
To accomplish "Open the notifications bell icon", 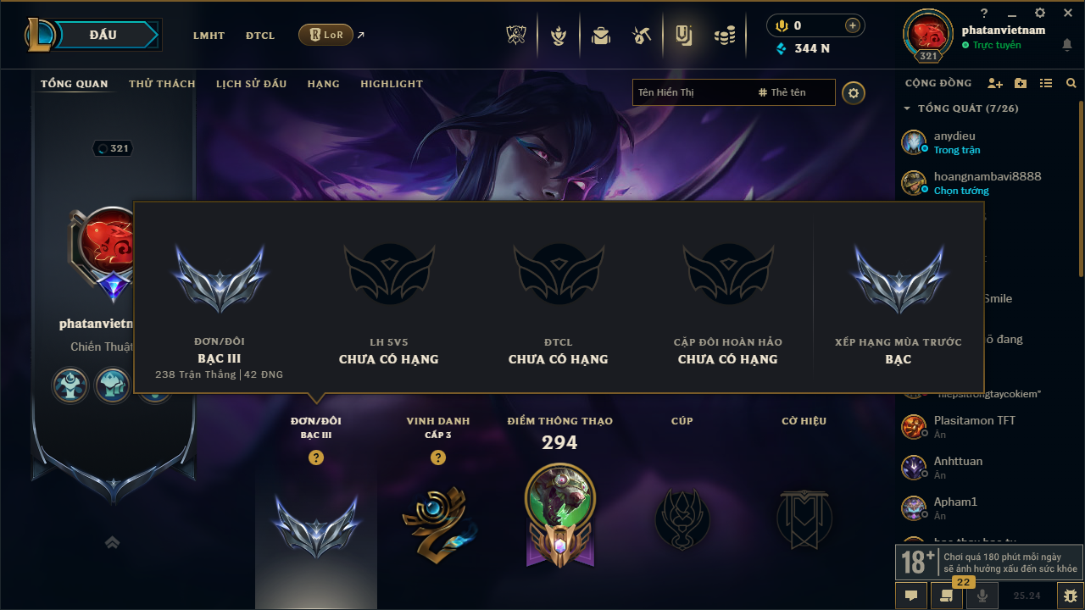I will click(x=1067, y=45).
